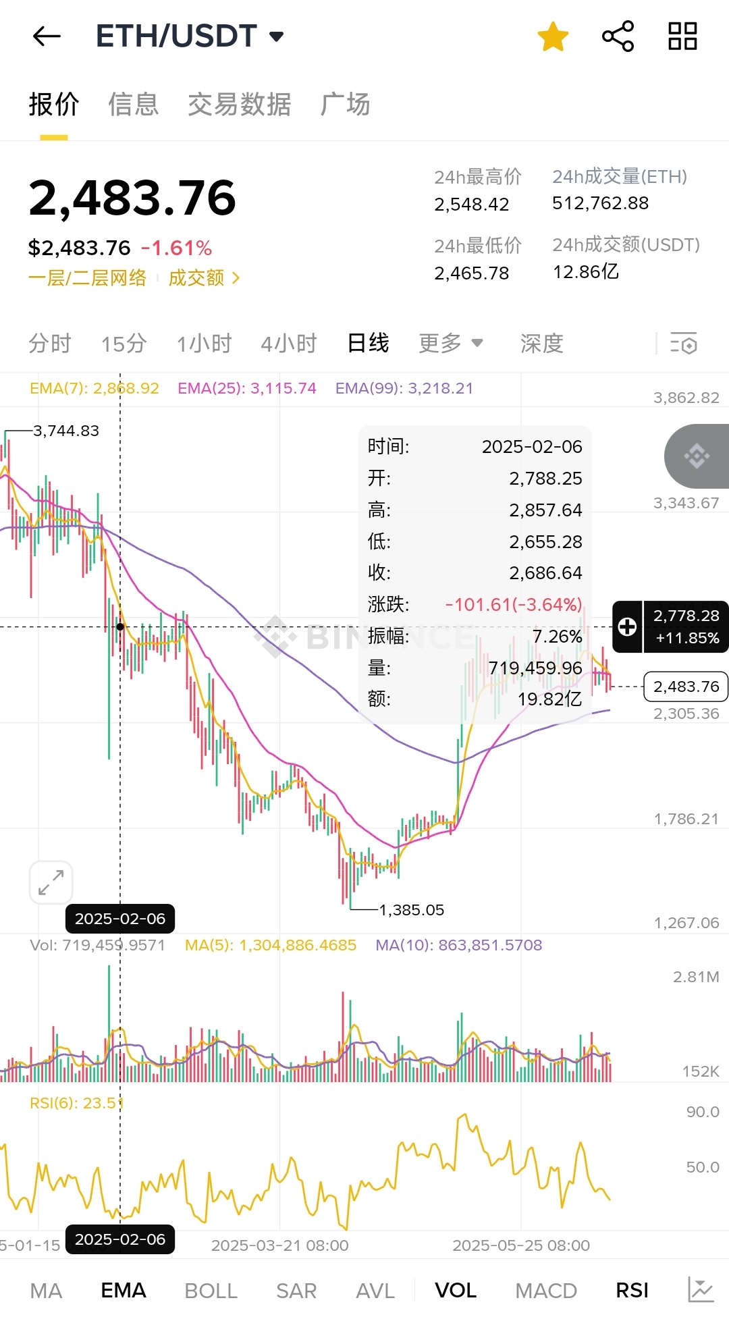This screenshot has width=729, height=1317.
Task: Open chart settings icon beside 深度
Action: click(x=684, y=344)
